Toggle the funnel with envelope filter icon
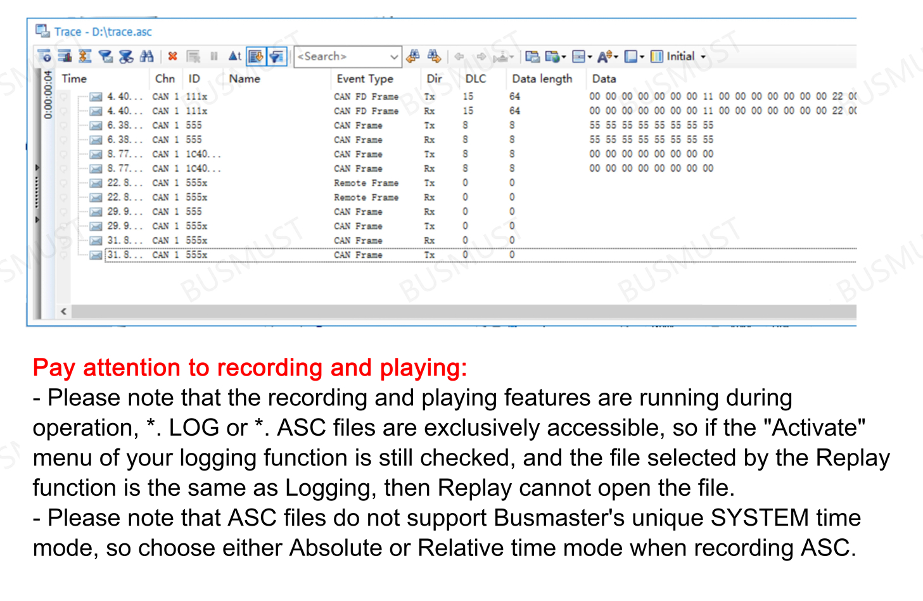 pyautogui.click(x=106, y=56)
